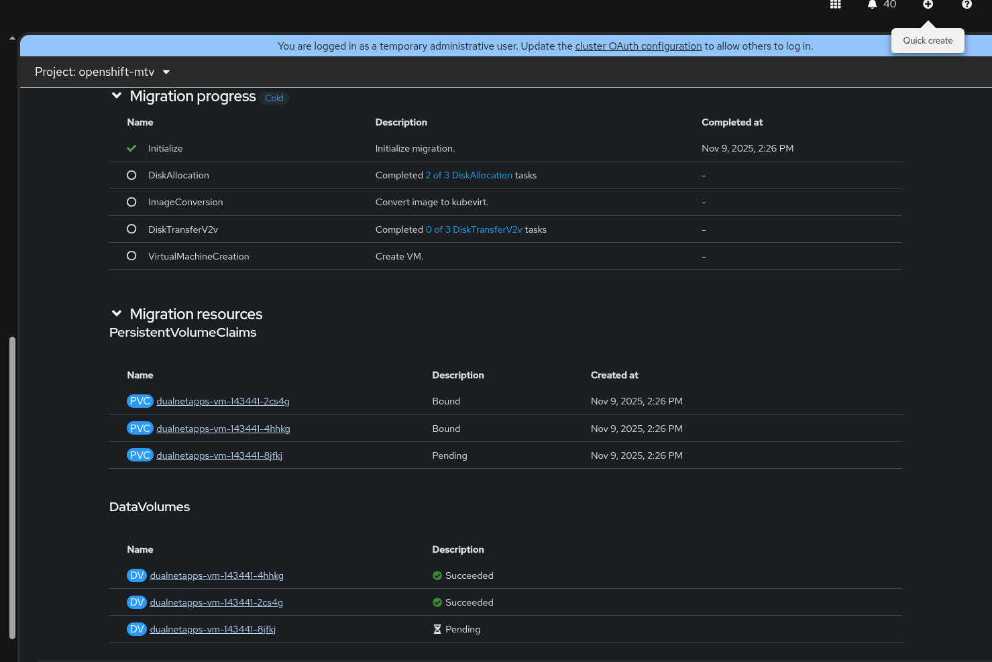
Task: Open 0 of 3 DiskTransferV2v tasks link
Action: (474, 229)
